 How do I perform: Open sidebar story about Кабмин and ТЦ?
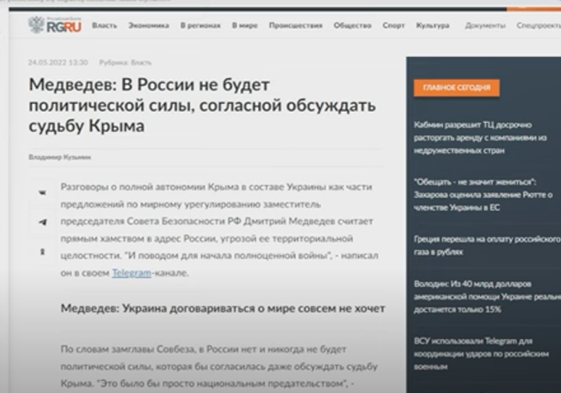(x=480, y=138)
